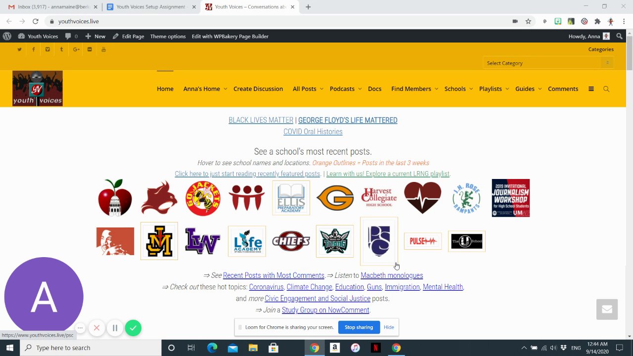Go to the Home menu item
This screenshot has width=633, height=356.
pos(165,89)
